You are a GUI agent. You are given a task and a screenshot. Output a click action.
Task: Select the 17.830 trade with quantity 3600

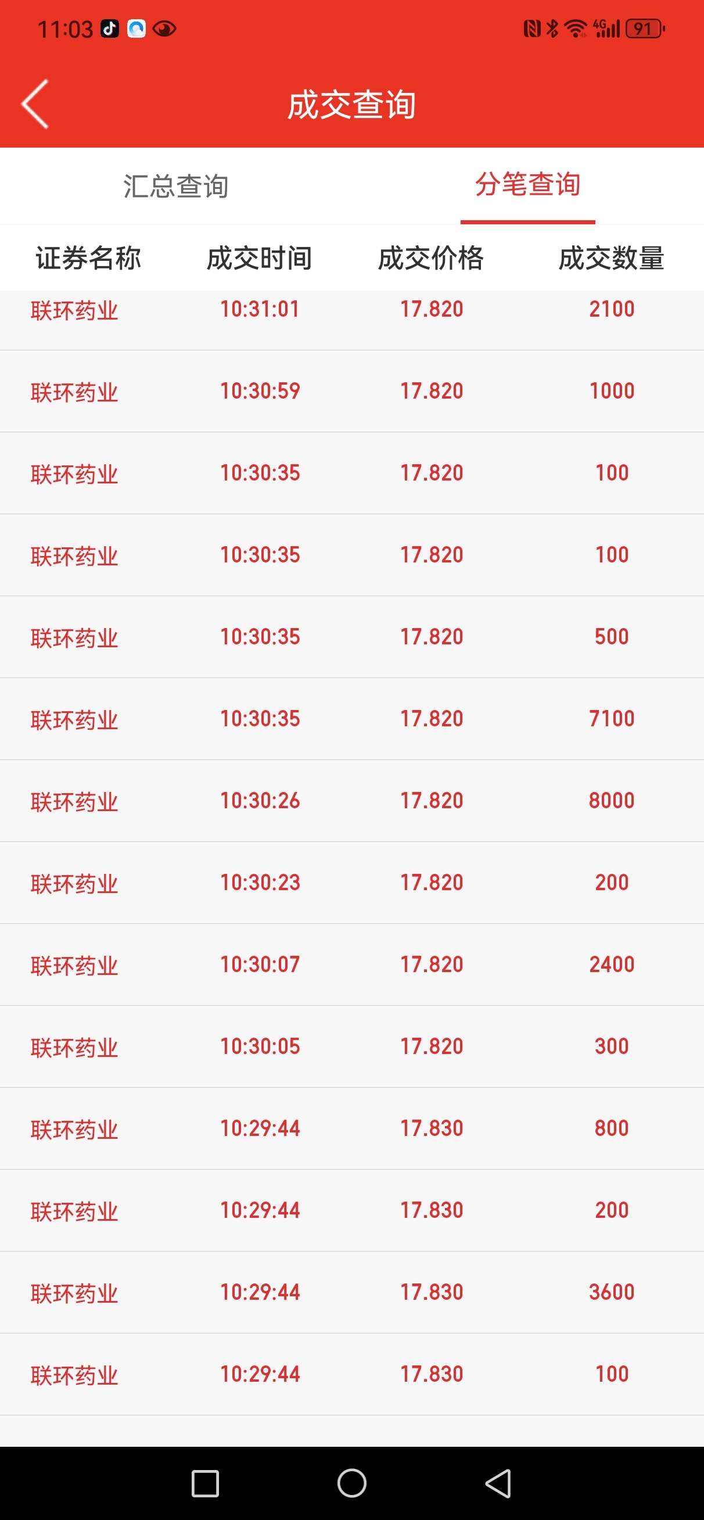tap(351, 1292)
